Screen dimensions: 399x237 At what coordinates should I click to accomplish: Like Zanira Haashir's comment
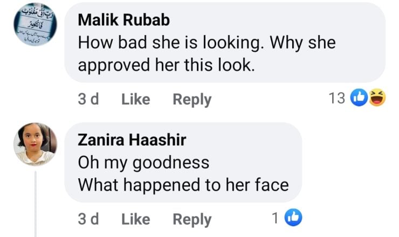(x=135, y=219)
